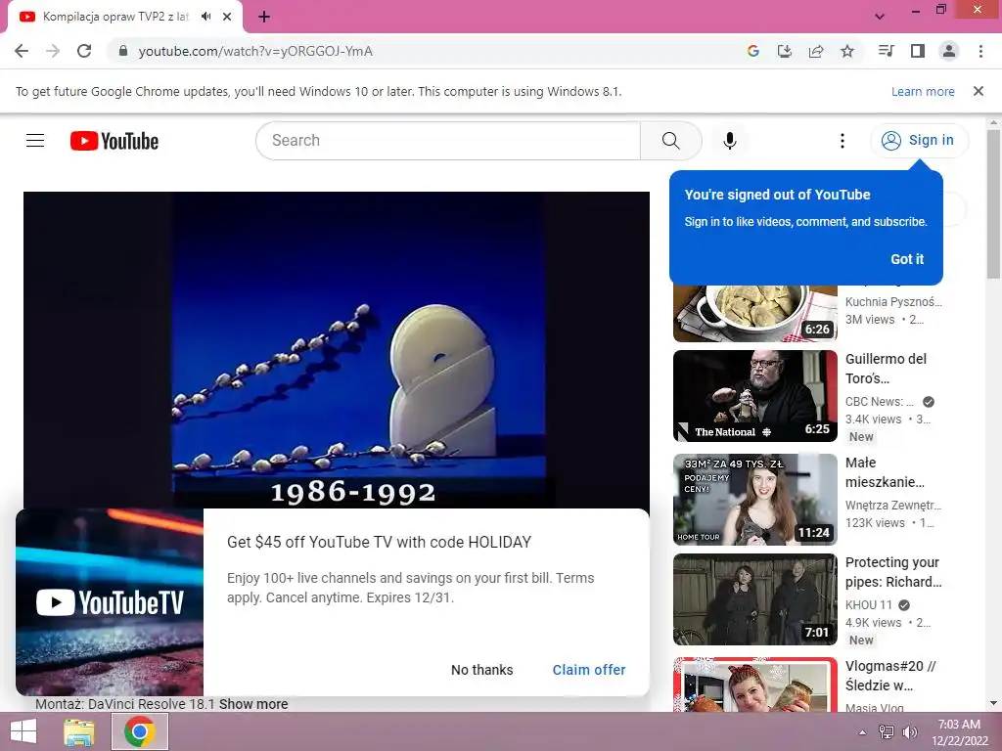Open the Learn more link about Chrome updates
The image size is (1002, 751).
[923, 91]
